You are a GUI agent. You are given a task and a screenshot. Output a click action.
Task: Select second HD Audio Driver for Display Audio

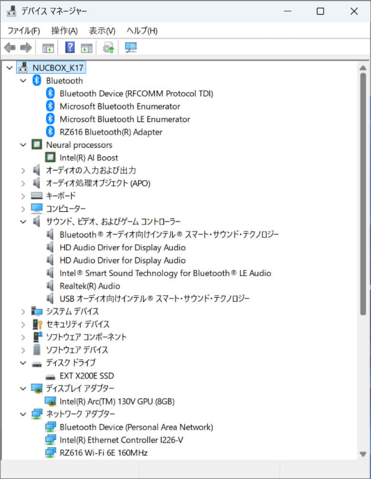pyautogui.click(x=123, y=260)
